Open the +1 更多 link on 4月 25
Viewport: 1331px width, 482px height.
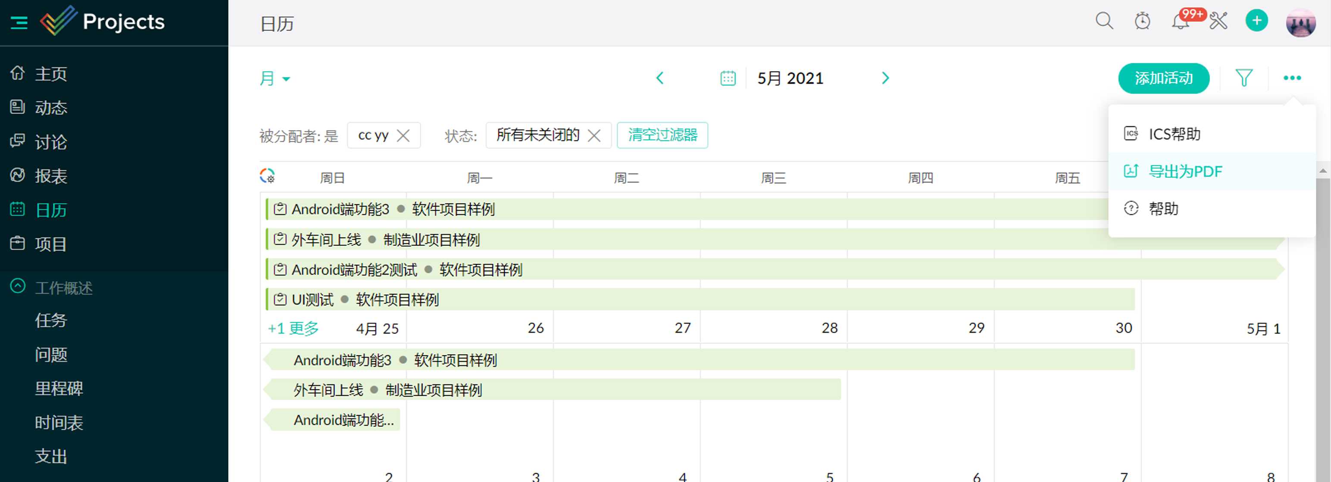293,328
